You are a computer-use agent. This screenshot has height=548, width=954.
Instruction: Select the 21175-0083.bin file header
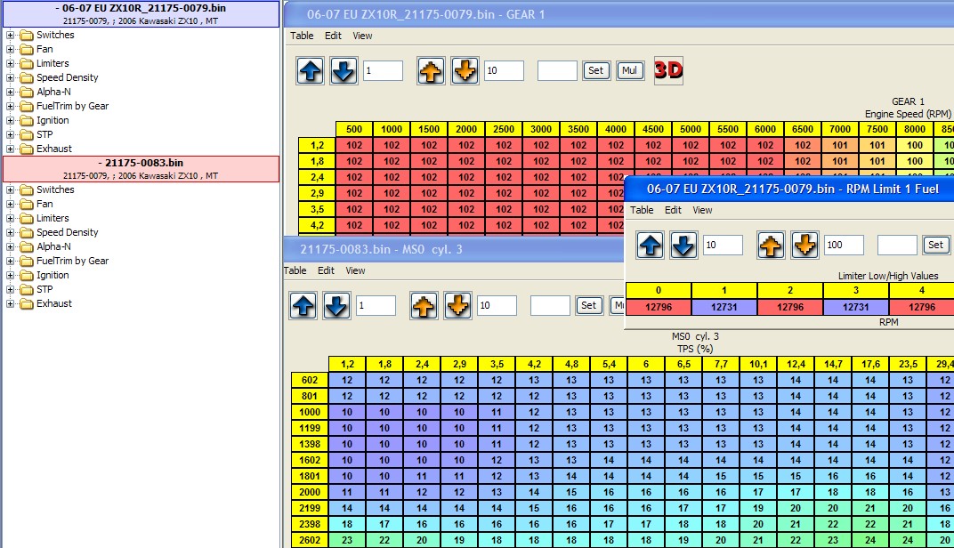click(141, 169)
